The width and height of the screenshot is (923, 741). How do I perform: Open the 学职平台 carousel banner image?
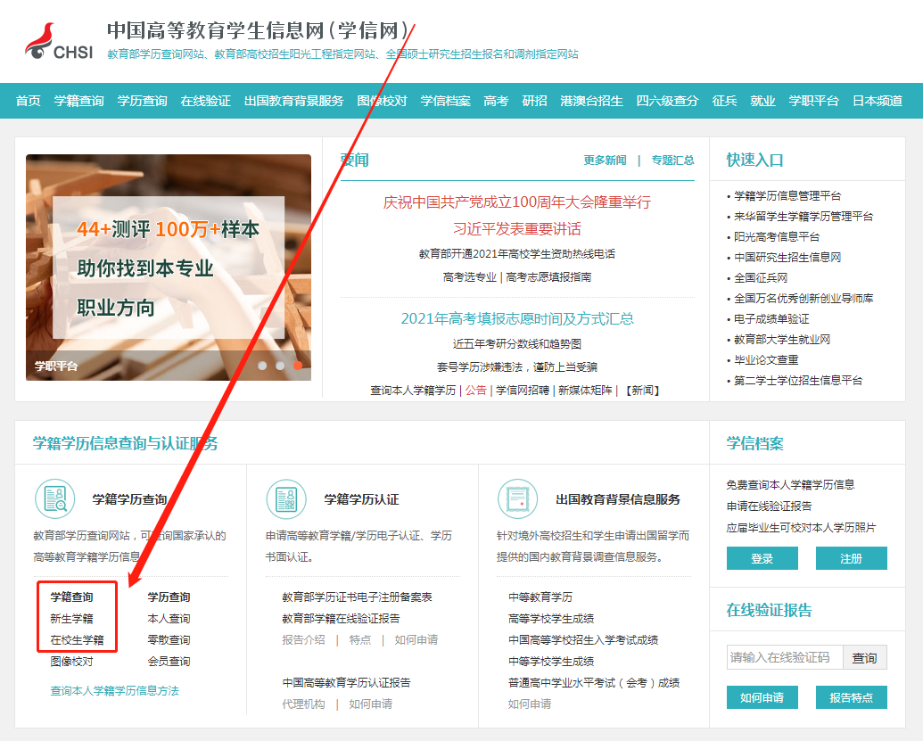pos(169,268)
